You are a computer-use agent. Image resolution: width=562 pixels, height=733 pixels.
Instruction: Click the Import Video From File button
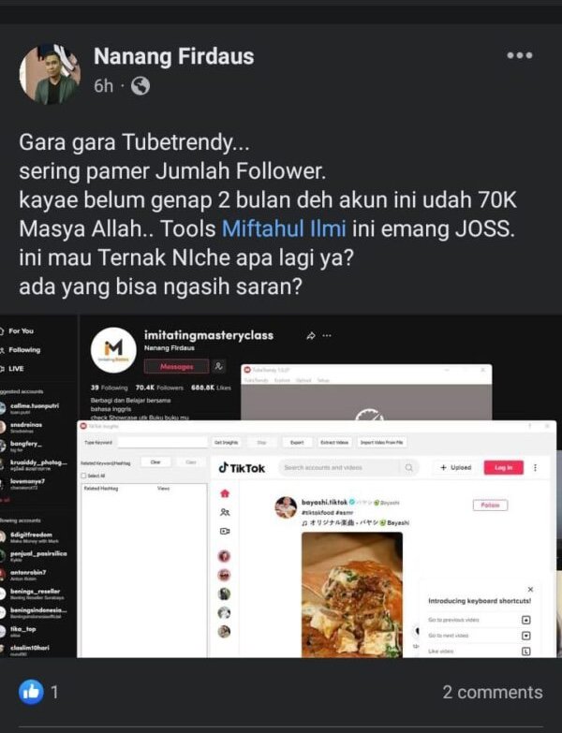382,442
